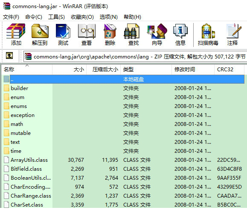
Task: Click packed size value 951
Action: click(x=113, y=169)
